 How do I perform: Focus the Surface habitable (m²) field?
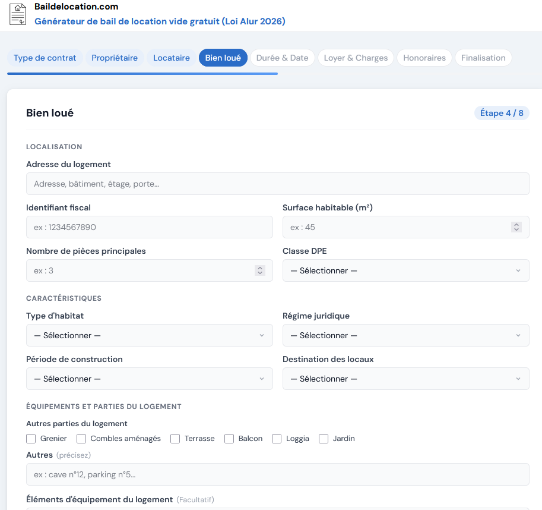(x=406, y=227)
